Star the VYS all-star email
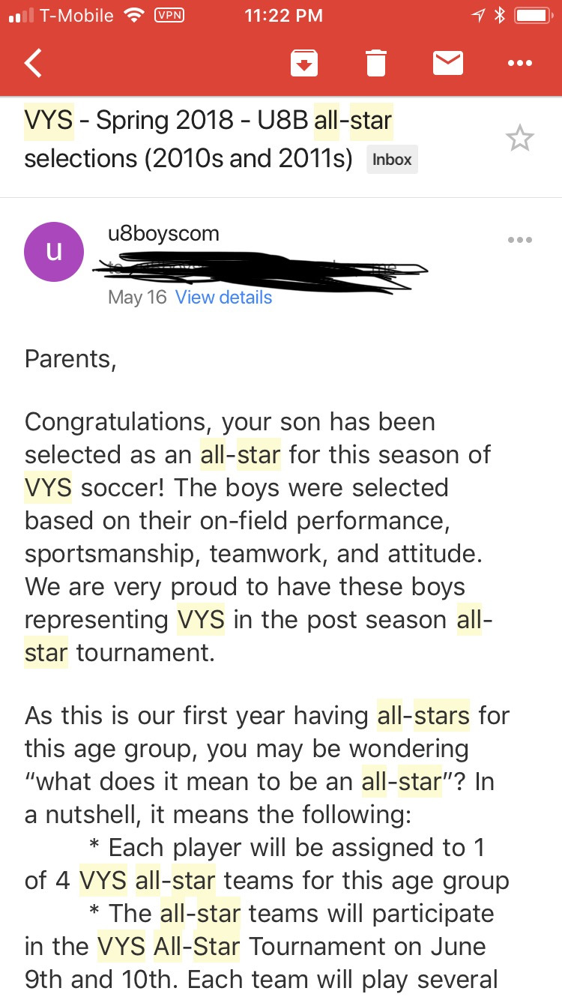Viewport: 562px width, 1000px height. click(x=519, y=139)
